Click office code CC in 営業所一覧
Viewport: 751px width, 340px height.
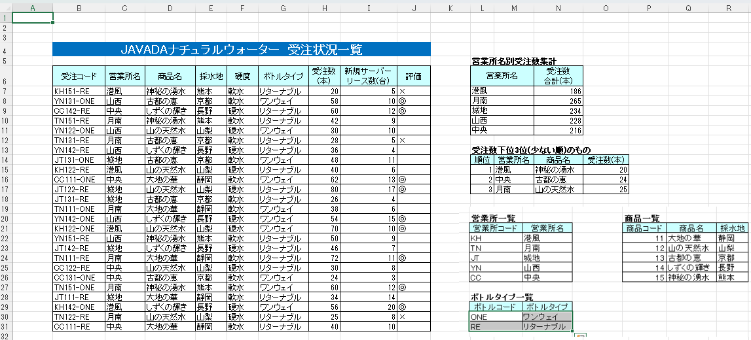click(x=496, y=277)
